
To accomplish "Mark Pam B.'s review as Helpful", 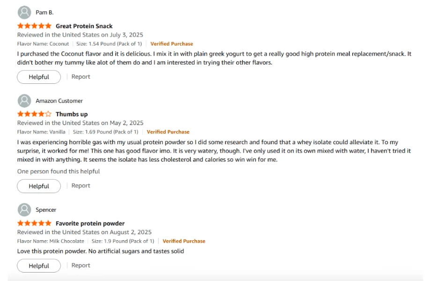I will (39, 77).
